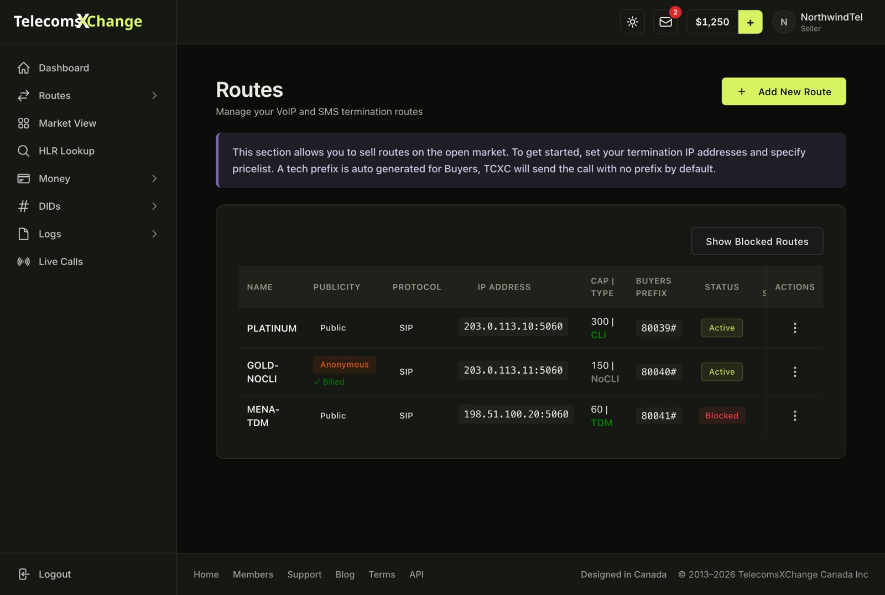This screenshot has height=595, width=885.
Task: Open the messages envelope icon
Action: click(665, 22)
